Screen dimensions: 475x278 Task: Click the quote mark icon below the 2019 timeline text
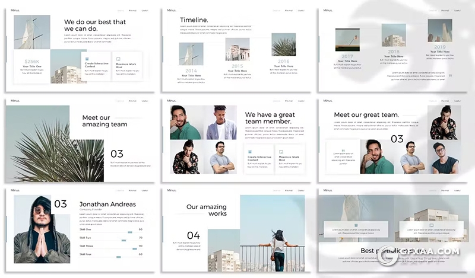point(450,75)
